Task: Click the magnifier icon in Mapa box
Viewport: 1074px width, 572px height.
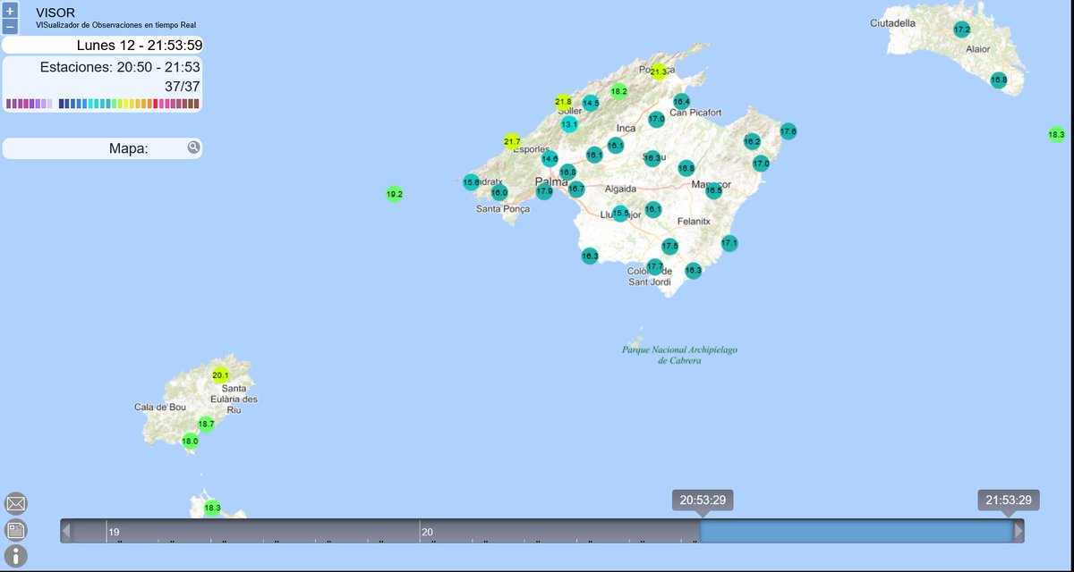Action: click(x=193, y=147)
